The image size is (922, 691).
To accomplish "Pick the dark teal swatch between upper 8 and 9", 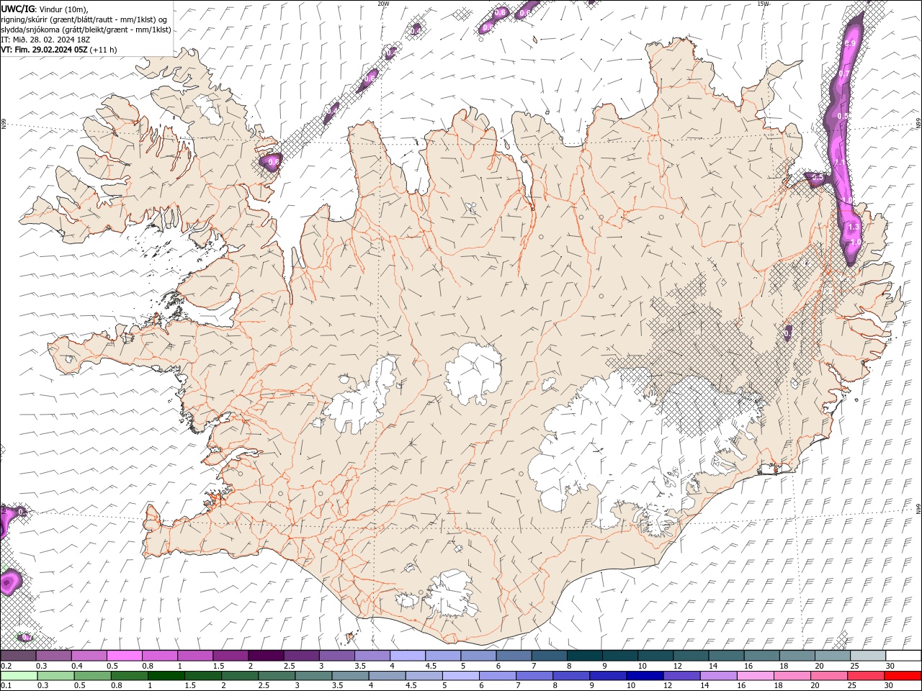I will (585, 656).
